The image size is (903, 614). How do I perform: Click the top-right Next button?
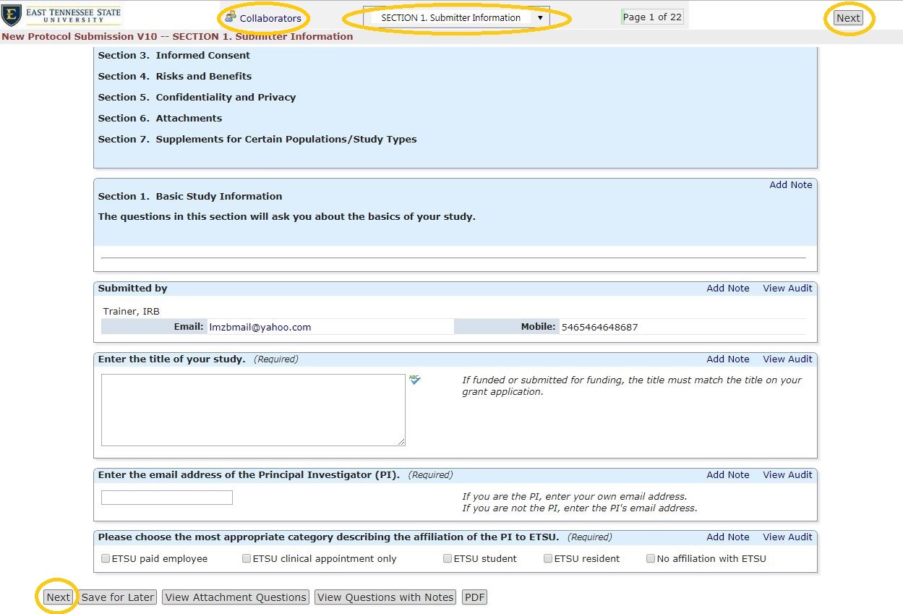[x=848, y=18]
